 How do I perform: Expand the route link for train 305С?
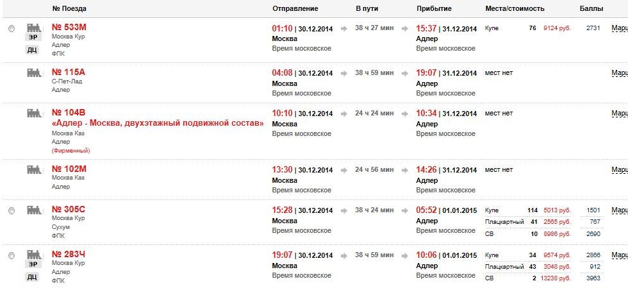click(x=620, y=210)
